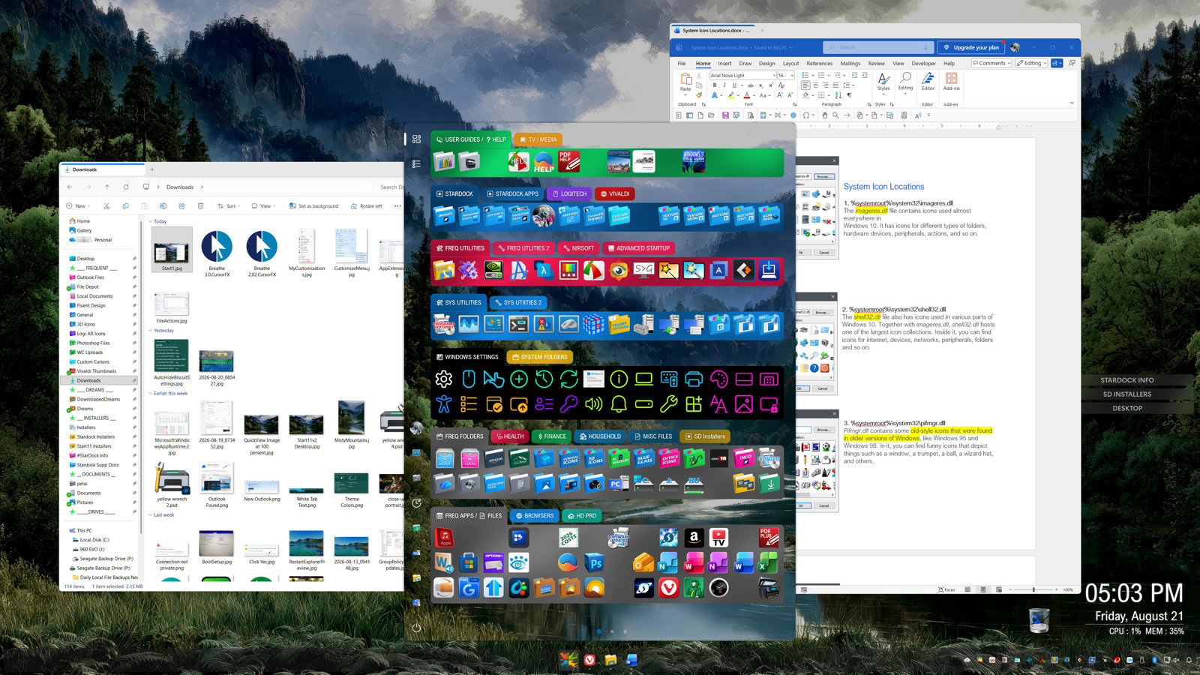Image resolution: width=1200 pixels, height=675 pixels.
Task: Launch the red Vivaldi icon in Freq Apps
Action: [669, 588]
